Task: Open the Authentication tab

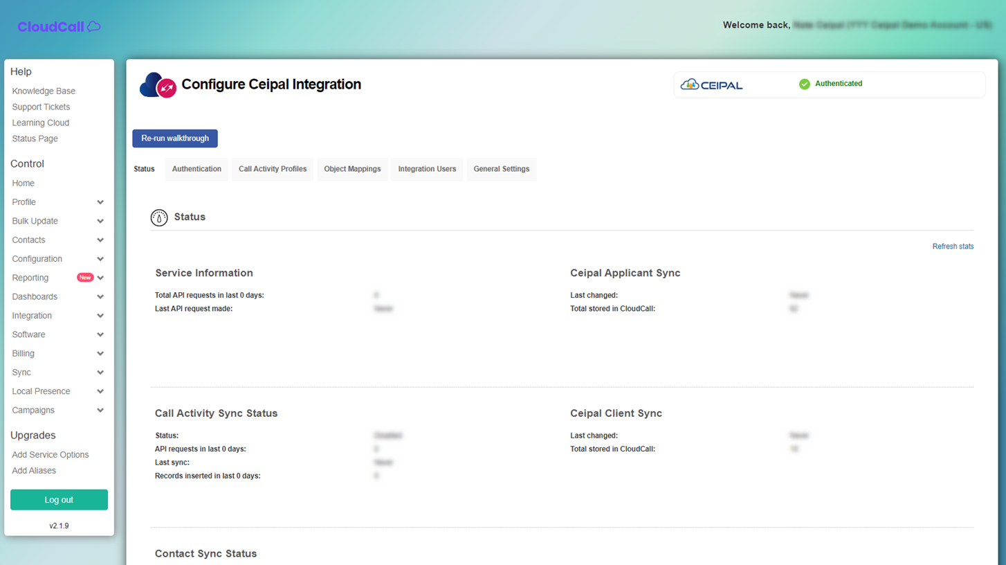Action: [196, 169]
